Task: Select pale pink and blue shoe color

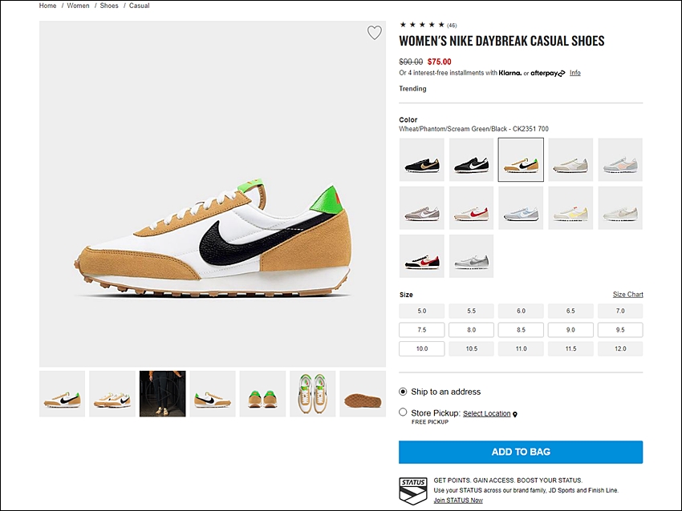Action: [x=620, y=159]
